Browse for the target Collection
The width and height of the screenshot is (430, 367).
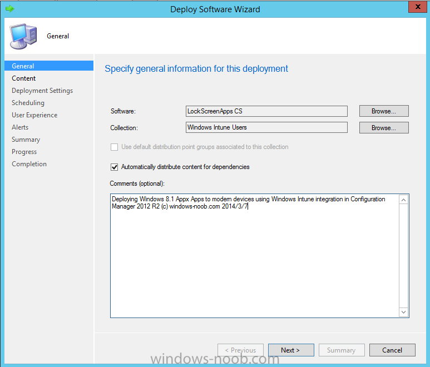(x=384, y=128)
